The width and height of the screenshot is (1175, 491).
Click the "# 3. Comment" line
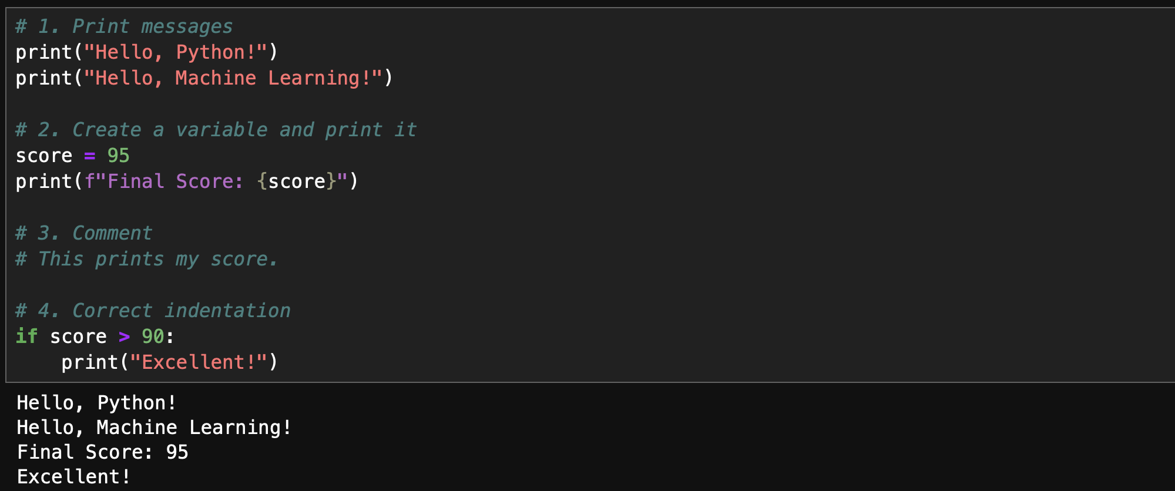[83, 233]
